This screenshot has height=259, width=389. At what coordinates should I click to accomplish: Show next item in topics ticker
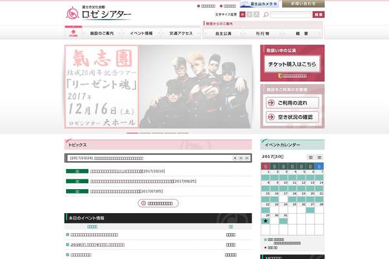click(247, 158)
